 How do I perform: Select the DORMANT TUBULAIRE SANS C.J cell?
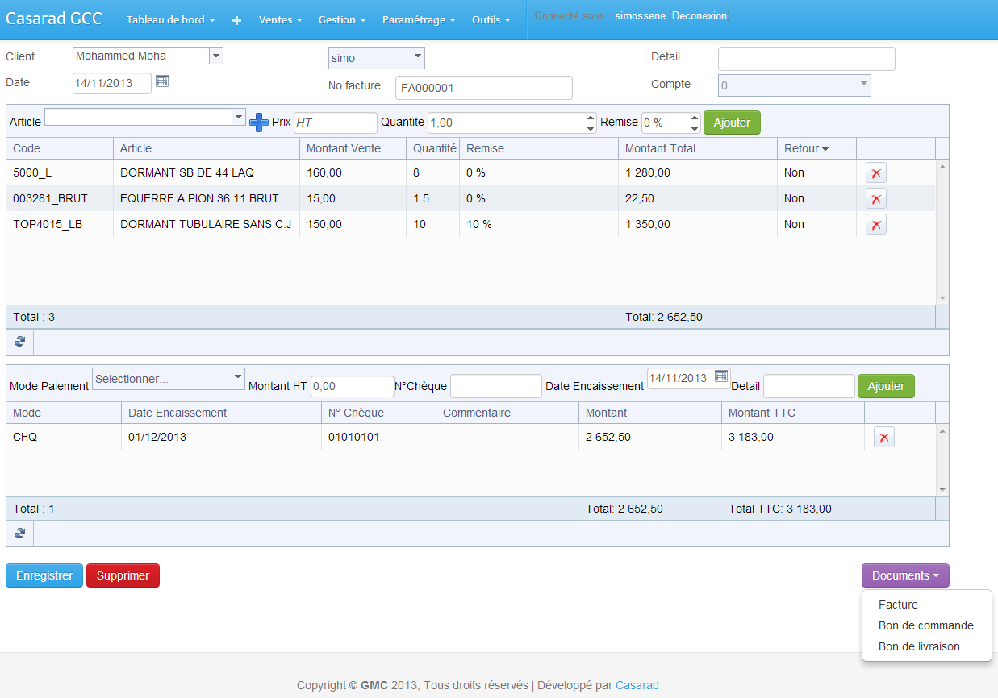pos(207,224)
